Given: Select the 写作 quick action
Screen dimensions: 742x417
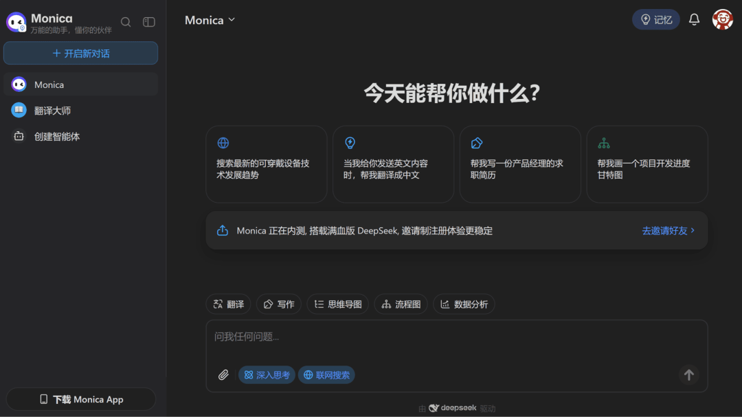Looking at the screenshot, I should coord(279,304).
